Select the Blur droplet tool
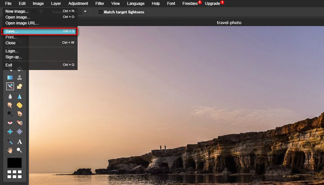This screenshot has height=185, width=324. (x=10, y=96)
